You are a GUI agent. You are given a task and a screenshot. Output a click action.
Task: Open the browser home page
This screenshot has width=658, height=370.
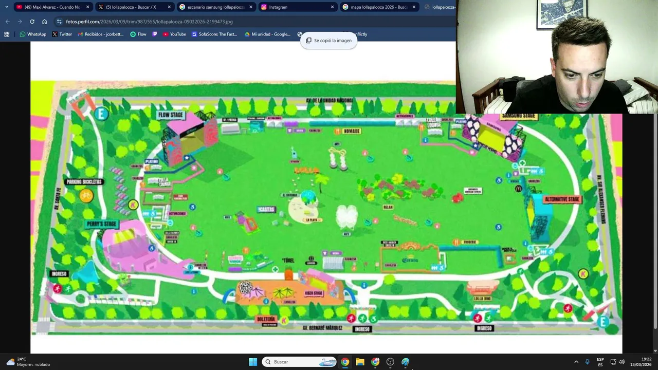(44, 22)
